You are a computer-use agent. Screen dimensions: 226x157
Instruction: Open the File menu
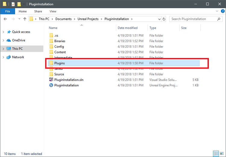click(8, 11)
